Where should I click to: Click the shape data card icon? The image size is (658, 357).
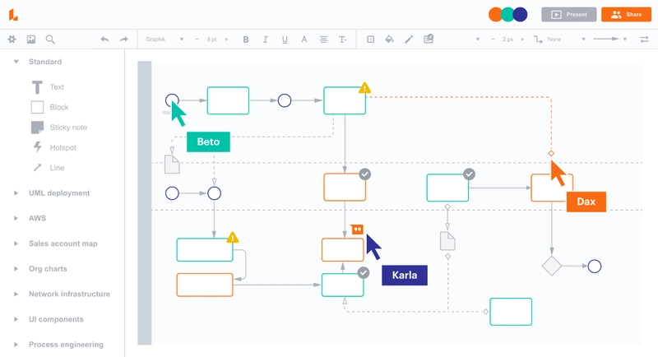tap(428, 39)
